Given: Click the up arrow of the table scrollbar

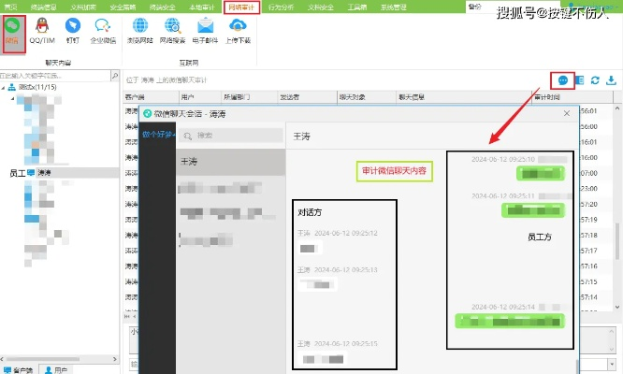Looking at the screenshot, I should click(617, 108).
